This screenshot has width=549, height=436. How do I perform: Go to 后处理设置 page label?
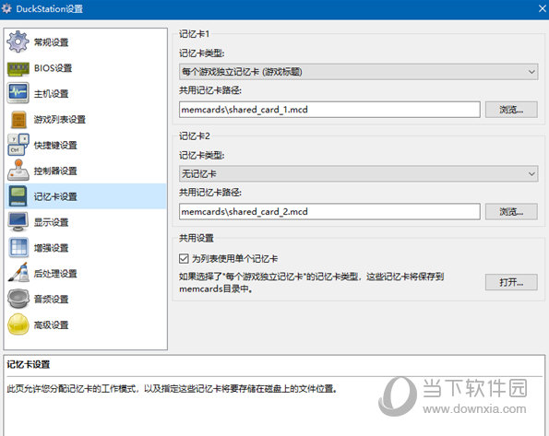click(55, 274)
